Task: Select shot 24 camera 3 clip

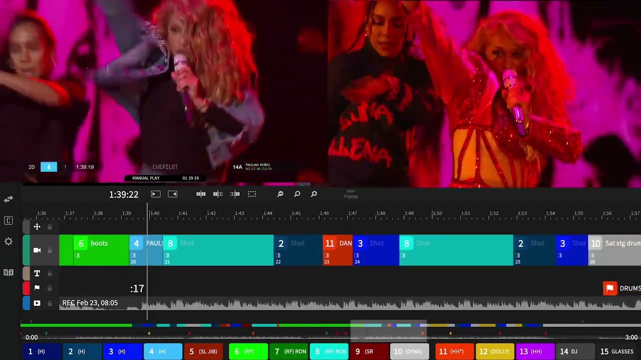Action: click(376, 250)
